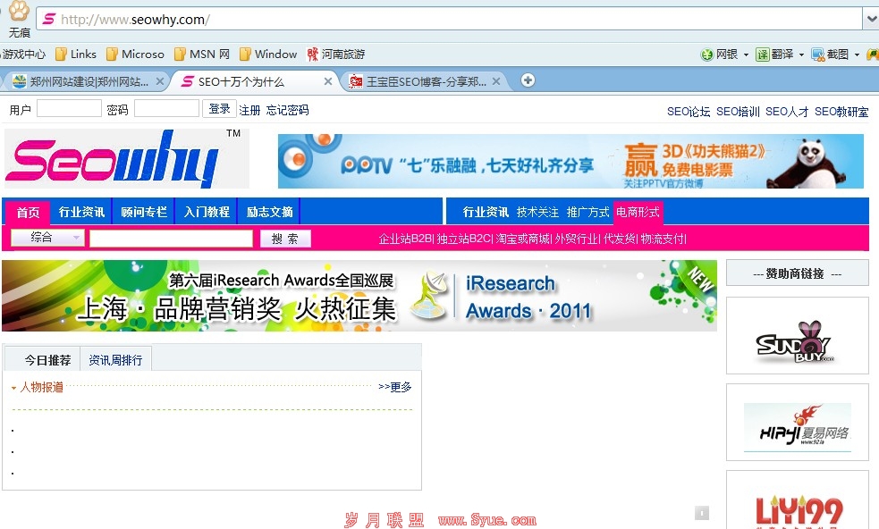This screenshot has height=529, width=879.
Task: Open the 综合 search category dropdown
Action: 45,239
